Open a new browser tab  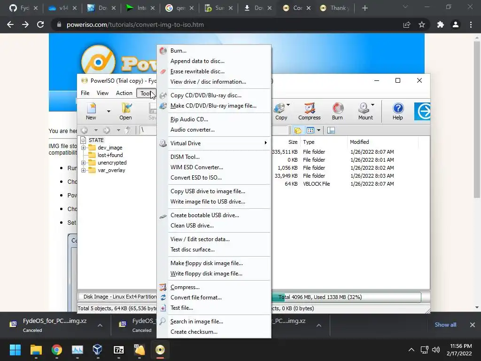click(x=365, y=8)
